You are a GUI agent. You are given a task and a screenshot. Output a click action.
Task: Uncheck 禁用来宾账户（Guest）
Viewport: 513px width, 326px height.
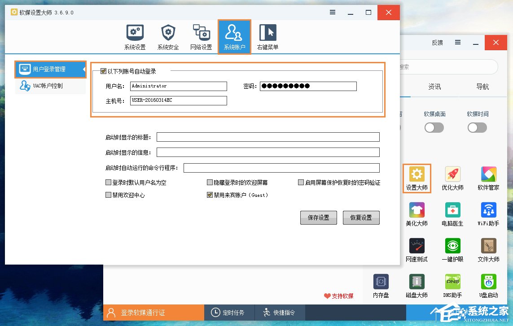point(210,195)
